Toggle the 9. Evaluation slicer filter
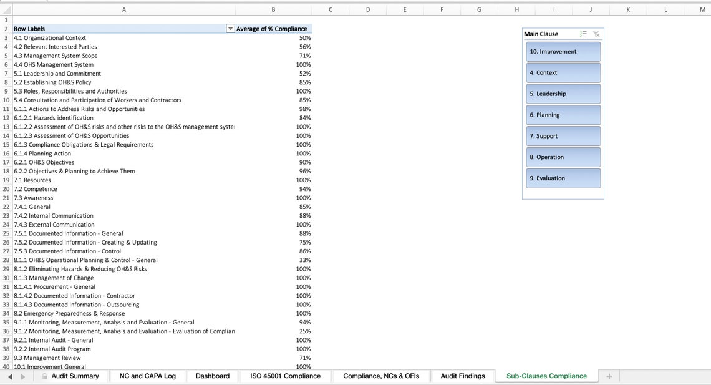Screen dimensions: 711x385 point(561,178)
